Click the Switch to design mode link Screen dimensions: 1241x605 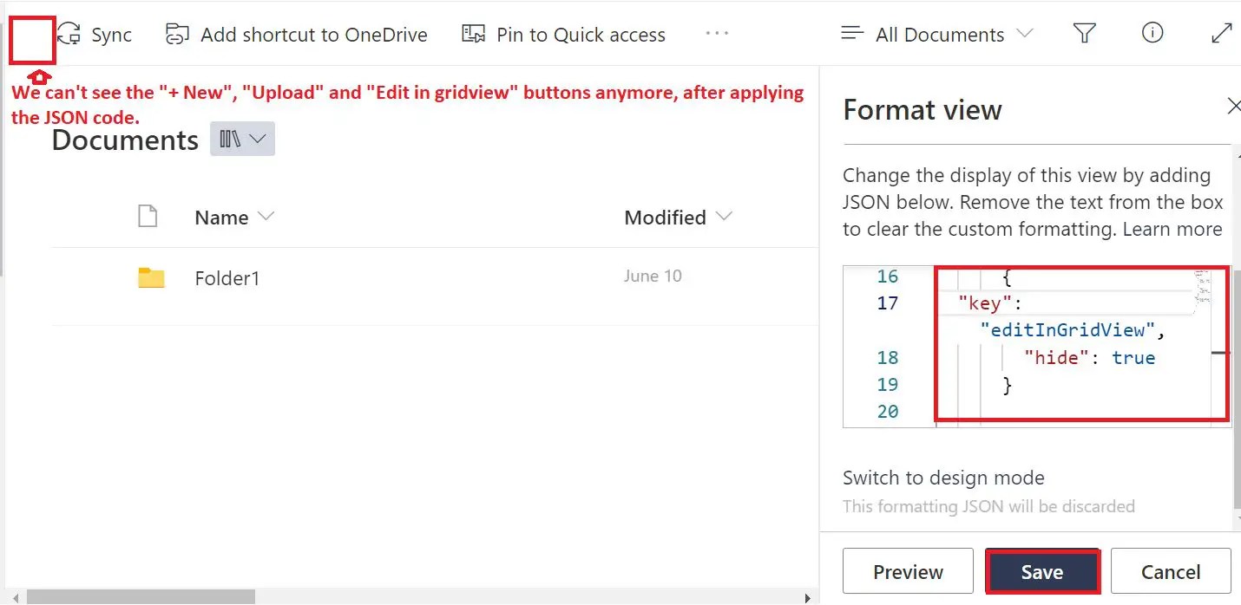[x=943, y=478]
